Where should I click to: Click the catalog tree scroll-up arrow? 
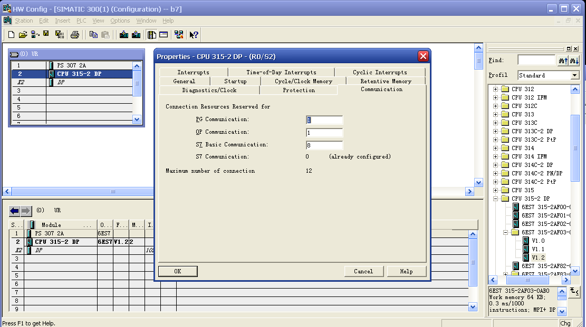pyautogui.click(x=575, y=89)
